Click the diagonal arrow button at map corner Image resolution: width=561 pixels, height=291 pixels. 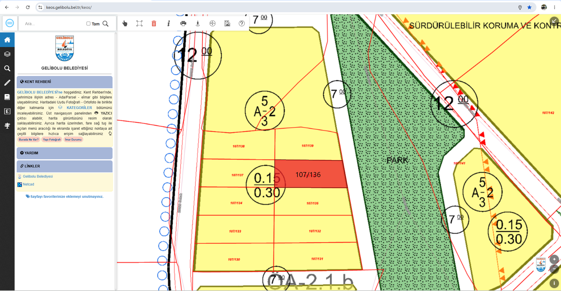(554, 21)
